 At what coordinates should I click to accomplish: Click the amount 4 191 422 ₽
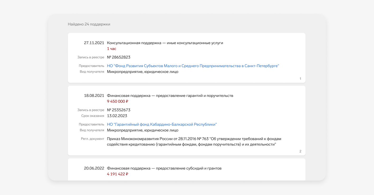[x=118, y=174]
